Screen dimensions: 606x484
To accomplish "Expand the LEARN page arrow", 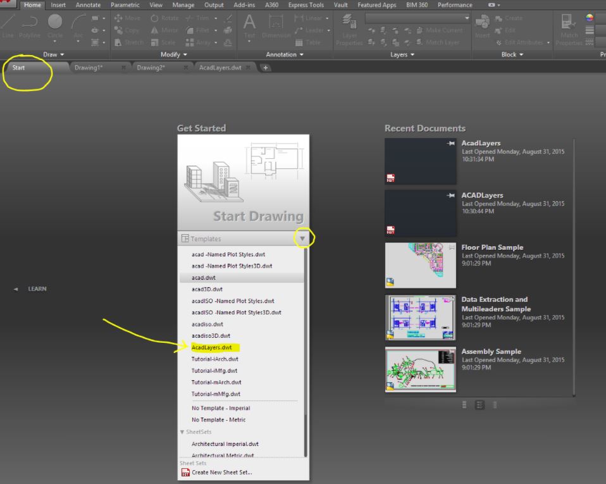I will (x=15, y=289).
